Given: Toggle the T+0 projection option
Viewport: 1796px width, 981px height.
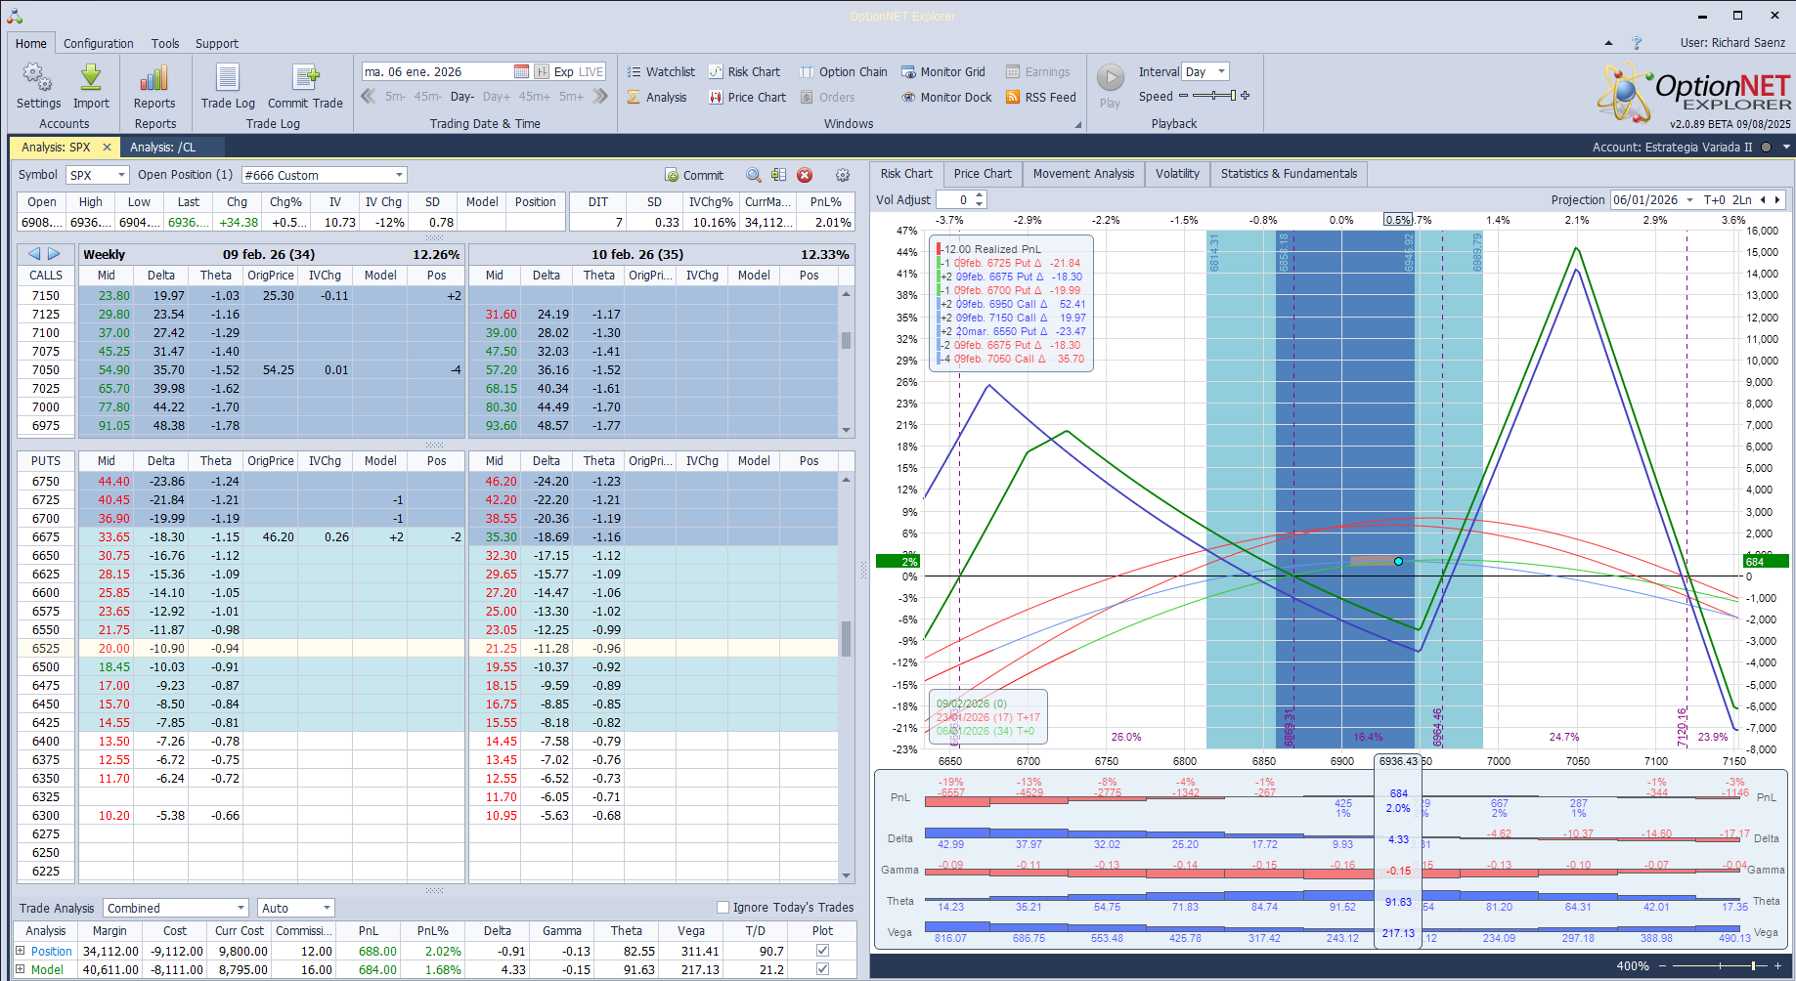Looking at the screenshot, I should [x=1715, y=199].
